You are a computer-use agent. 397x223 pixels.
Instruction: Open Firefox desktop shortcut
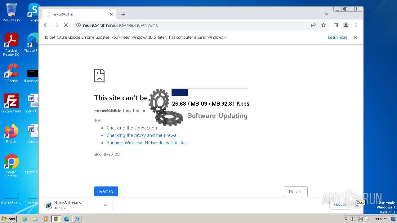tap(11, 133)
